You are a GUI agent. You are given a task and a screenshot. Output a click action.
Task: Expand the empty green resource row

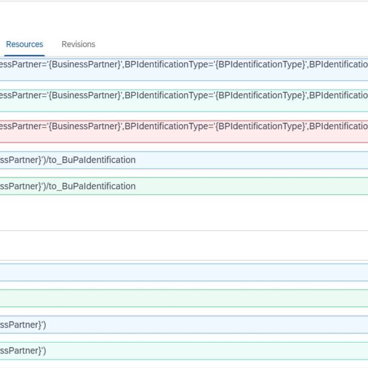pos(184,298)
